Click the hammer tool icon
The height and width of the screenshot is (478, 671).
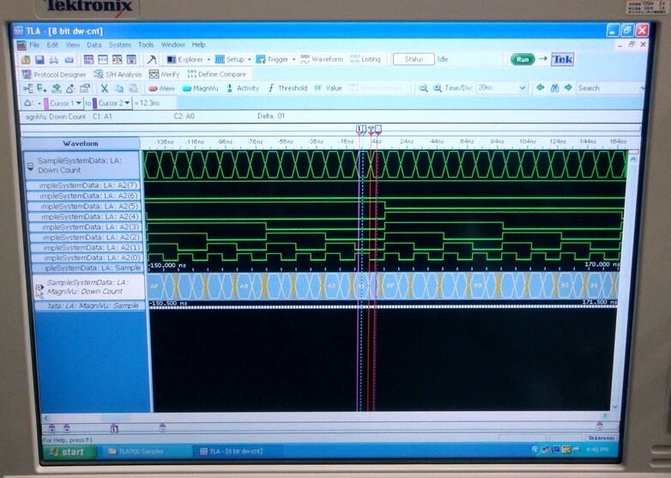coord(152,59)
